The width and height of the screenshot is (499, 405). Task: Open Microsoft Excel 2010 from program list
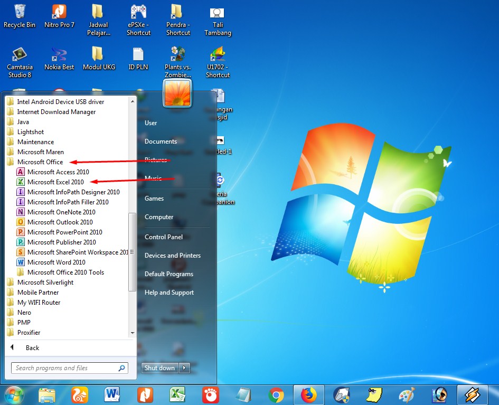55,182
